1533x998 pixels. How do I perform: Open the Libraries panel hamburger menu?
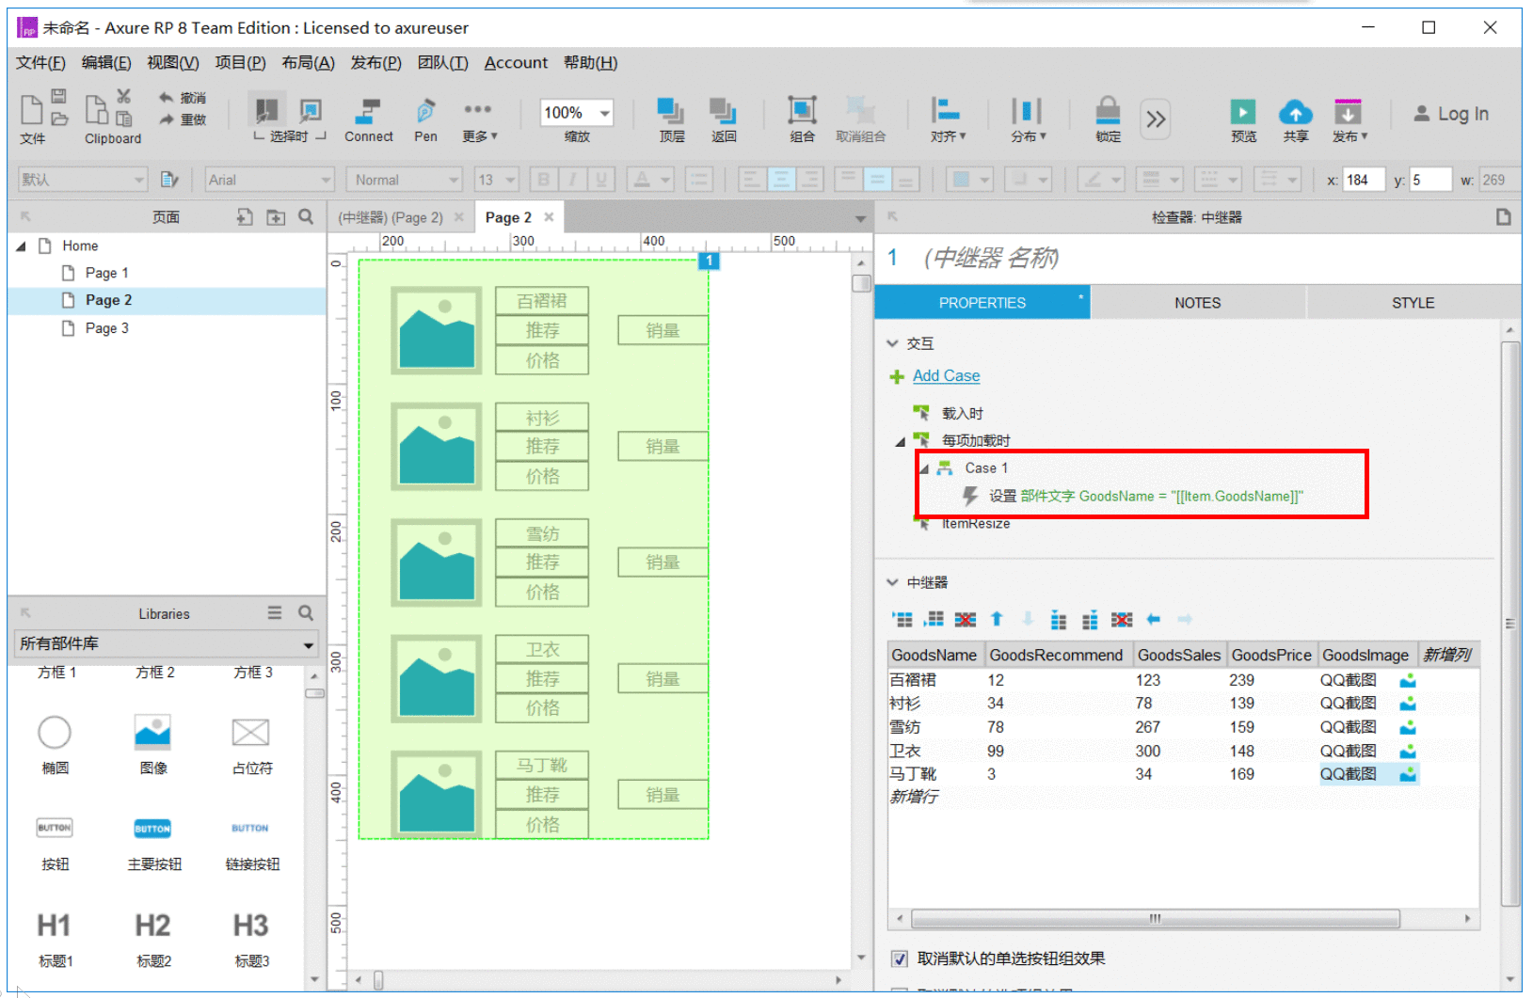[x=275, y=613]
